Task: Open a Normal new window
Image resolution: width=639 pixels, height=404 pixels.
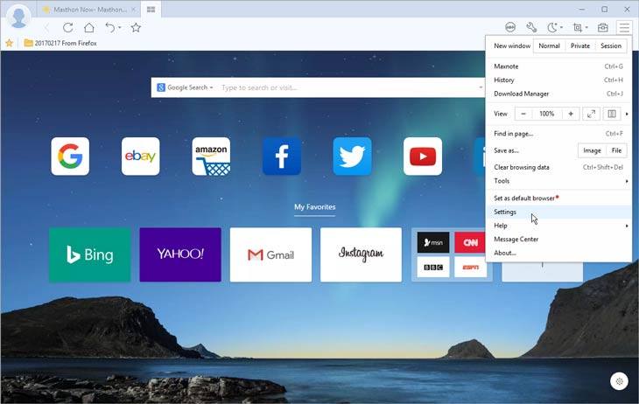Action: pos(549,46)
